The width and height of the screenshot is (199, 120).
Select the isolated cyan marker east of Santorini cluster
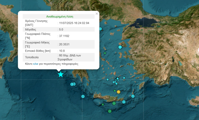(124, 78)
